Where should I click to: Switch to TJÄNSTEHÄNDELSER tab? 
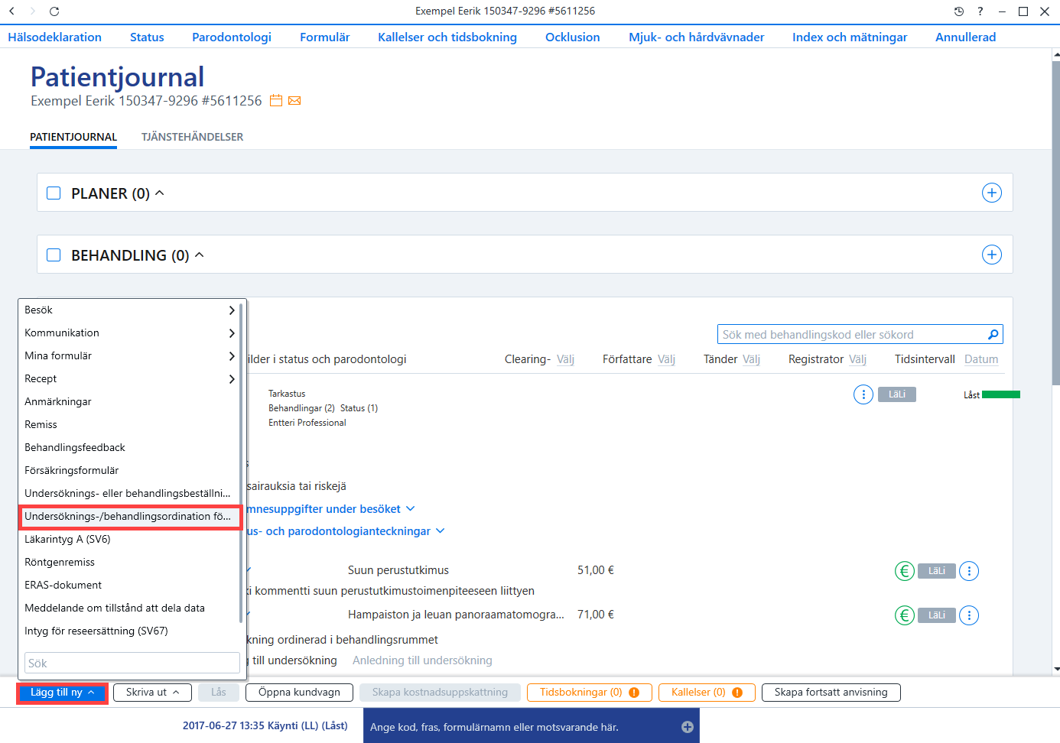point(192,137)
